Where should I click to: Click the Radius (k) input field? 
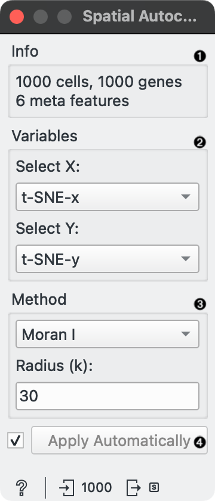point(107,396)
